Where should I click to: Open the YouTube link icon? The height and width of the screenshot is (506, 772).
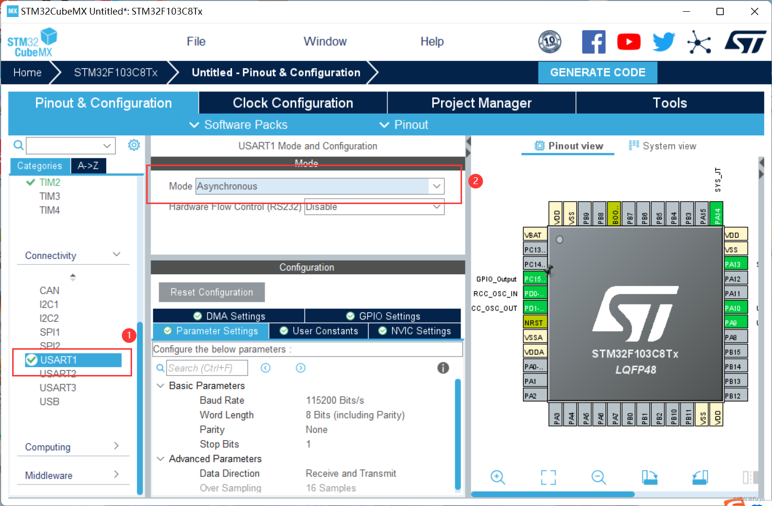(x=629, y=42)
